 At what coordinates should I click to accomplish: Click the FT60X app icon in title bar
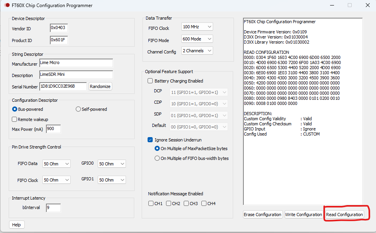tap(7, 6)
